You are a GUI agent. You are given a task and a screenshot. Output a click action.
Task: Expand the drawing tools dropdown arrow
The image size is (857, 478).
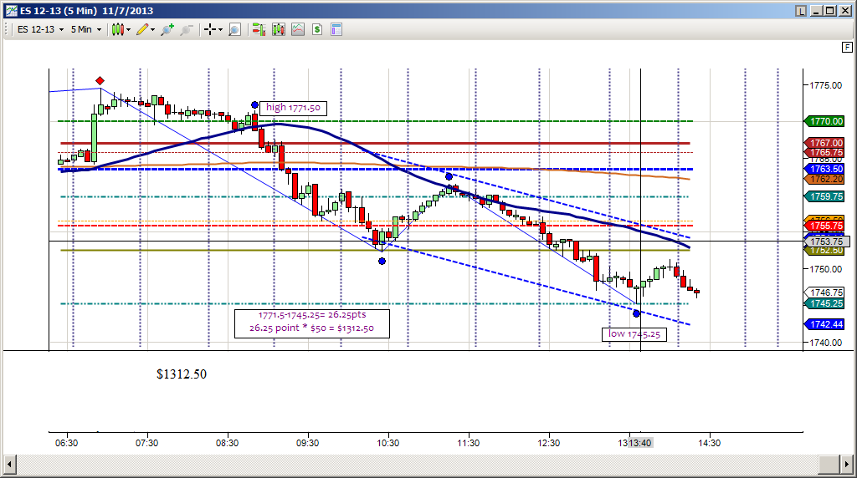pos(152,29)
